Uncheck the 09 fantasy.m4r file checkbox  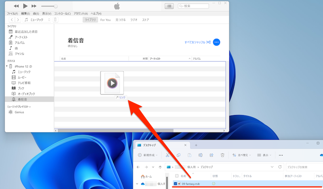(x=175, y=184)
